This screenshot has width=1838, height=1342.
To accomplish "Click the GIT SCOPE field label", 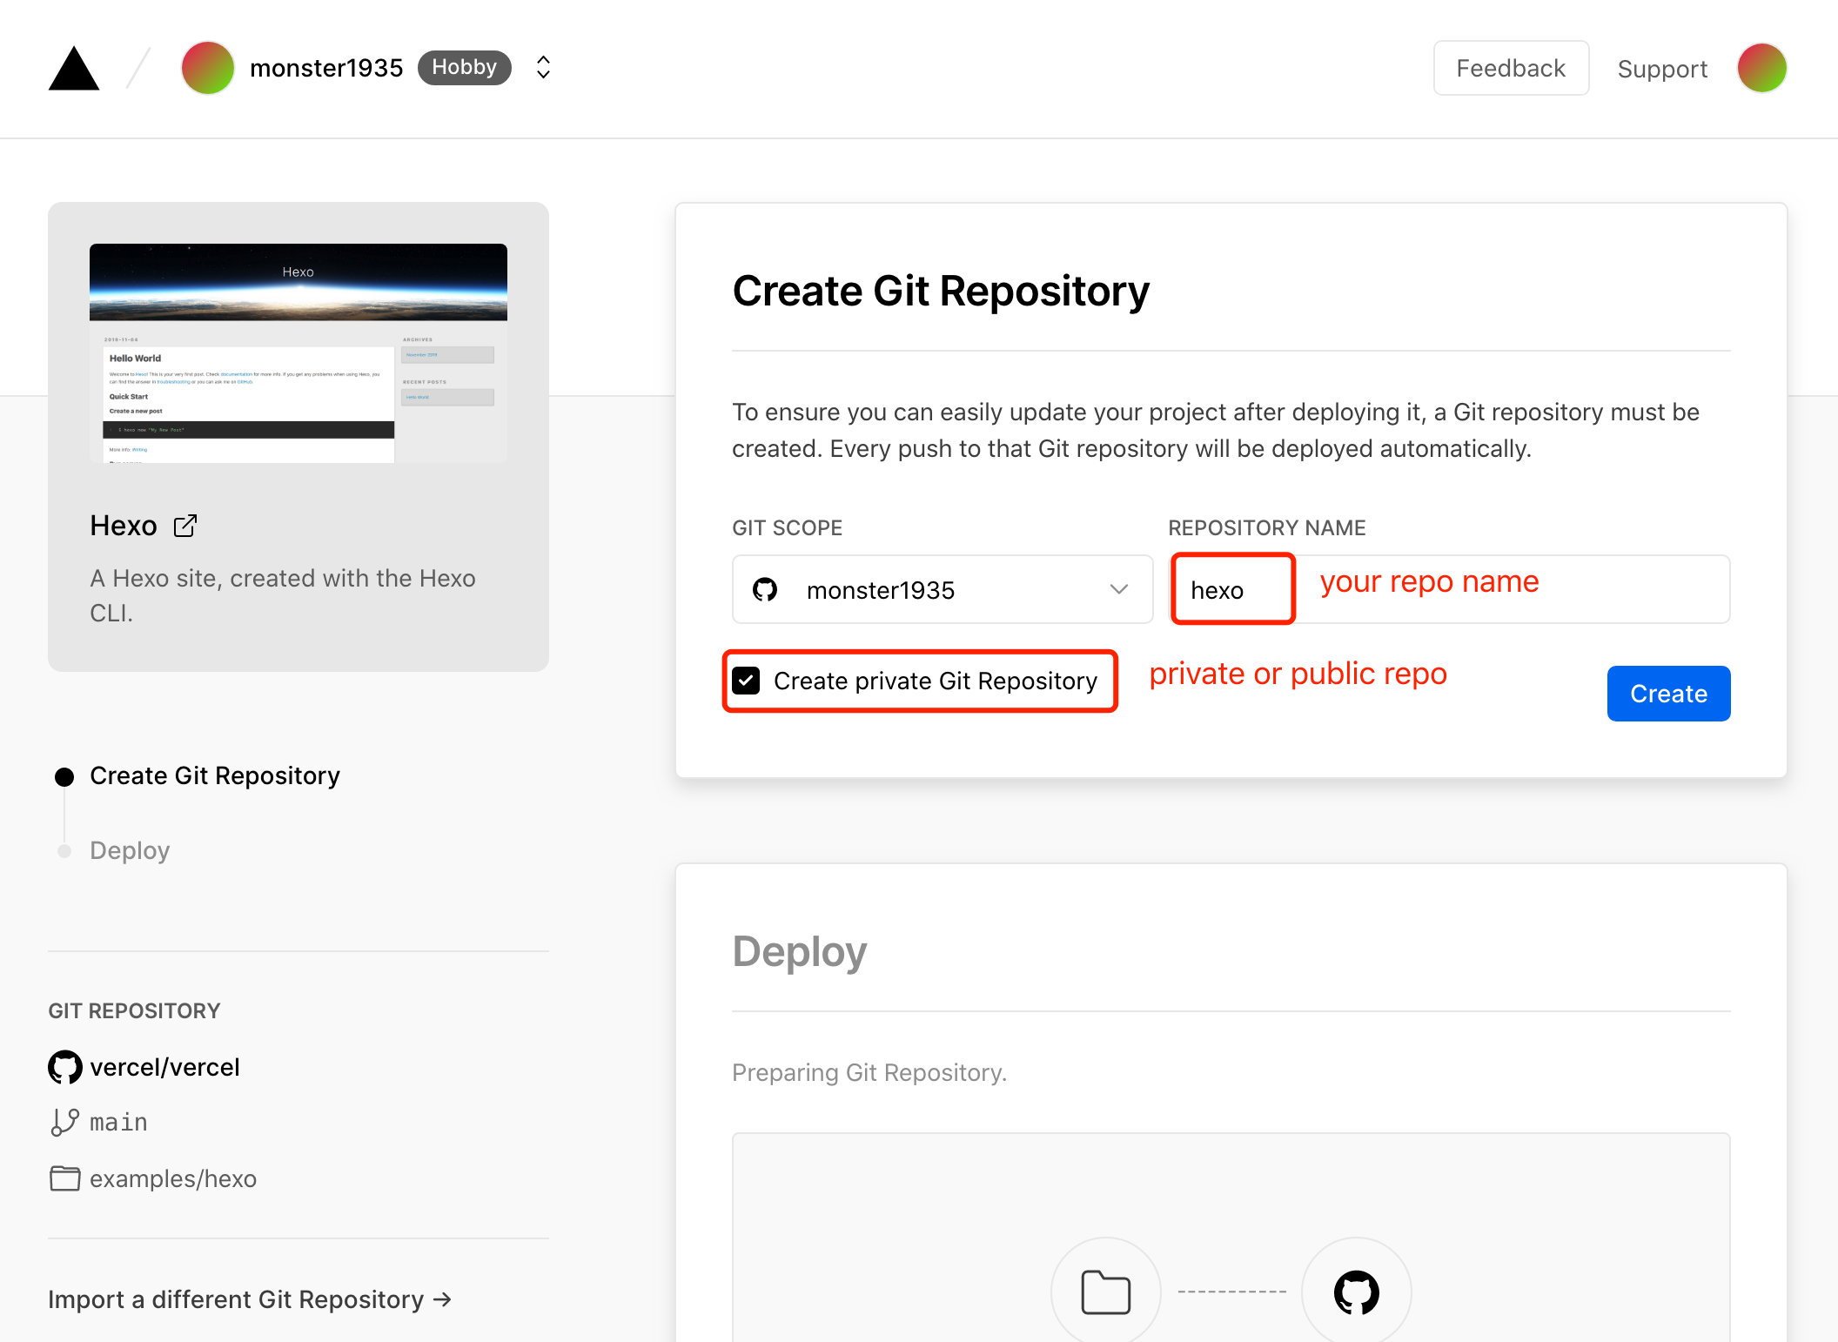I will (x=787, y=527).
